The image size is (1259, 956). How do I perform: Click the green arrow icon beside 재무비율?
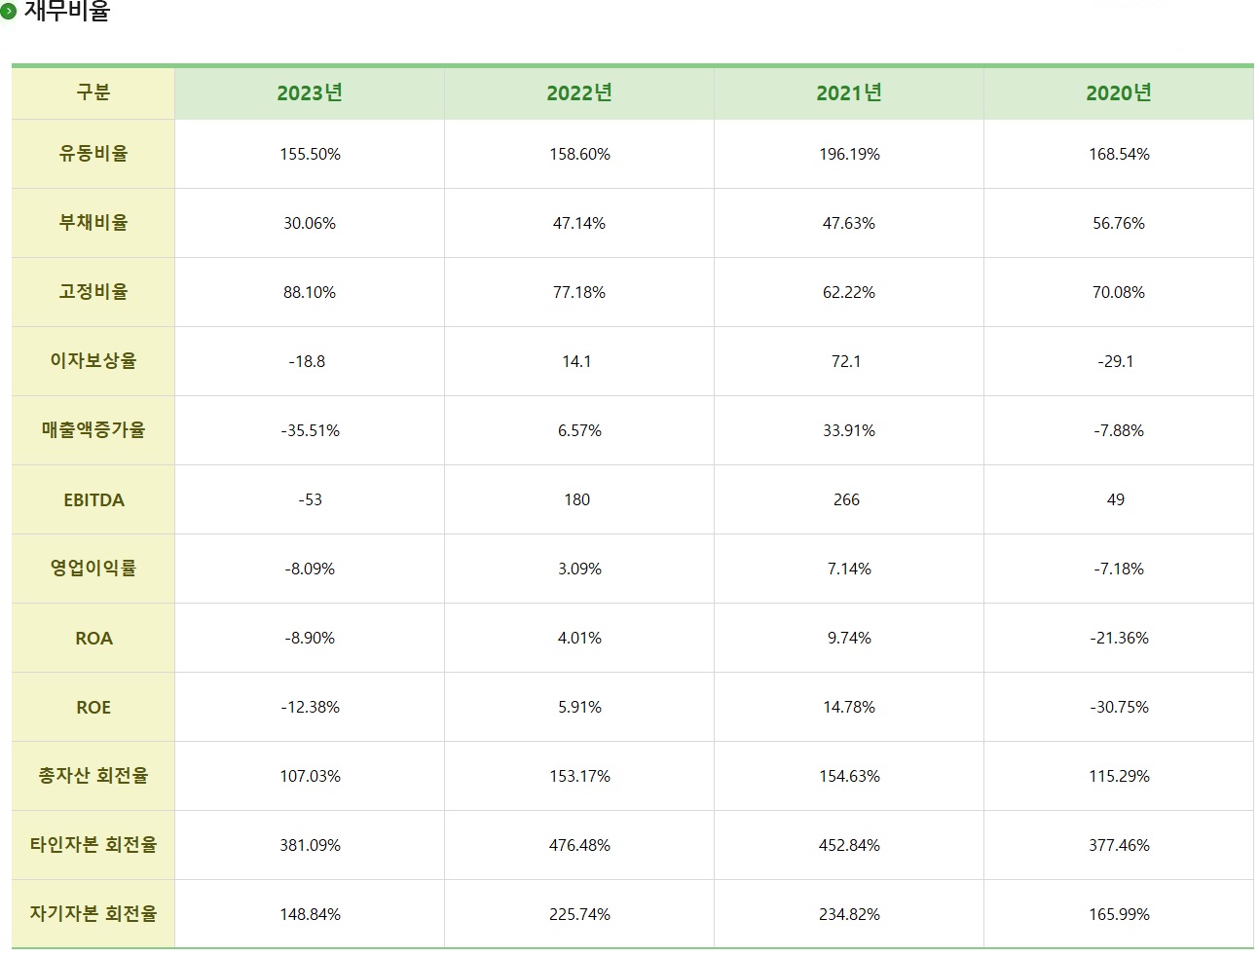(8, 11)
